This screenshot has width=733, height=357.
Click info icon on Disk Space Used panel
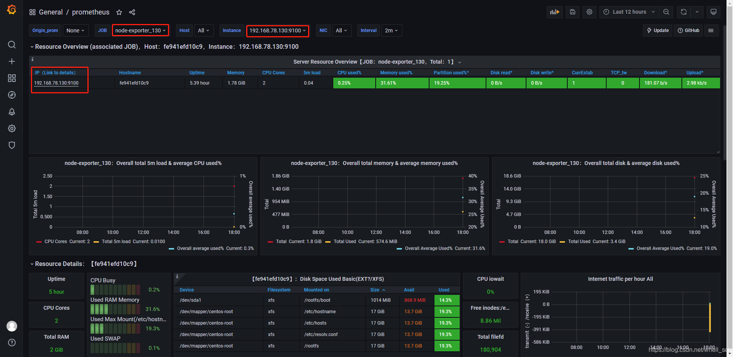[177, 276]
